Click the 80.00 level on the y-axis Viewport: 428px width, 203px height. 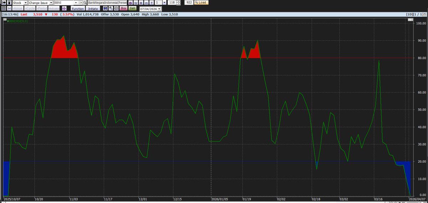(x=421, y=58)
